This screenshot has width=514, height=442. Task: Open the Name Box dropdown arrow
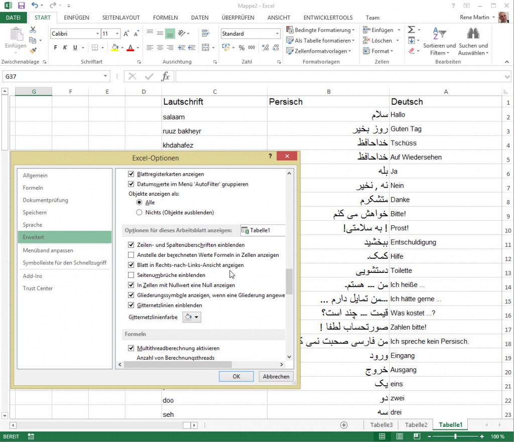(x=105, y=76)
